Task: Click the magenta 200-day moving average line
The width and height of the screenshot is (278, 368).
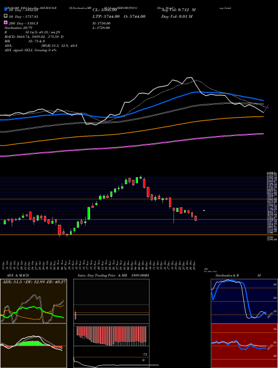Action: tap(131, 146)
